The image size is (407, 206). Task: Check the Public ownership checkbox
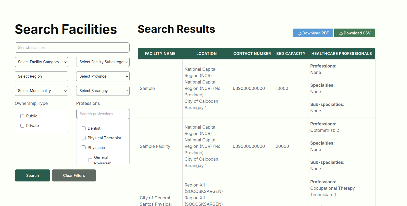[x=22, y=116]
